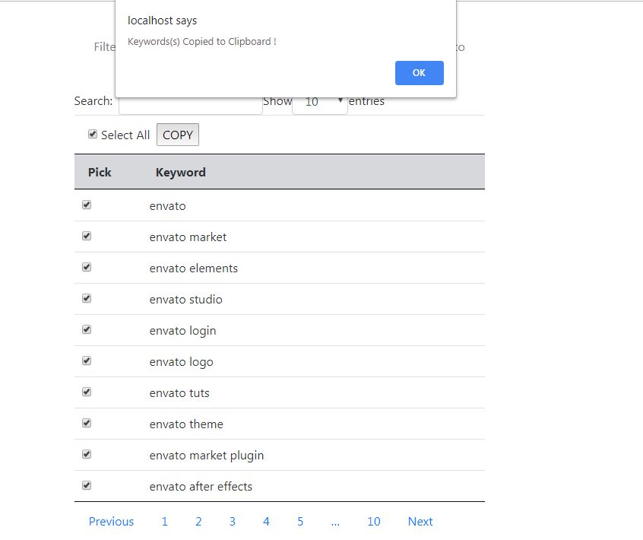Uncheck the envato elements checkbox
The width and height of the screenshot is (643, 540).
point(87,268)
